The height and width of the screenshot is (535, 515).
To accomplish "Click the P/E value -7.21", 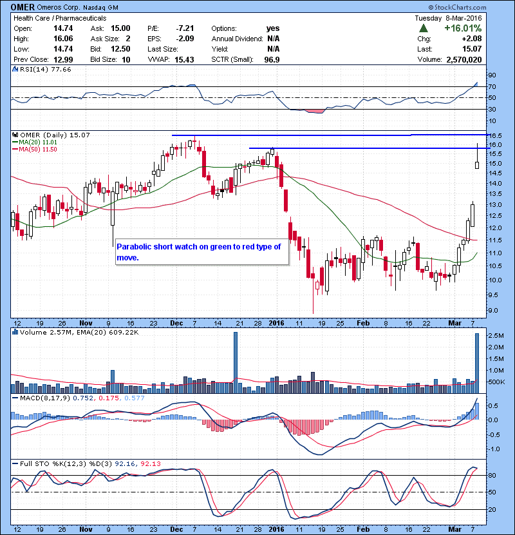I will pyautogui.click(x=185, y=28).
